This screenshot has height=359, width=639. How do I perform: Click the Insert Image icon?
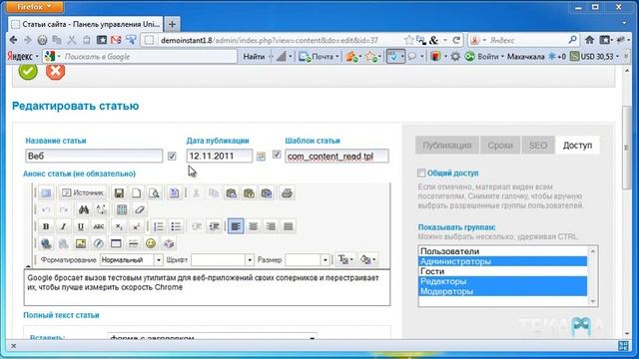pyautogui.click(x=81, y=243)
